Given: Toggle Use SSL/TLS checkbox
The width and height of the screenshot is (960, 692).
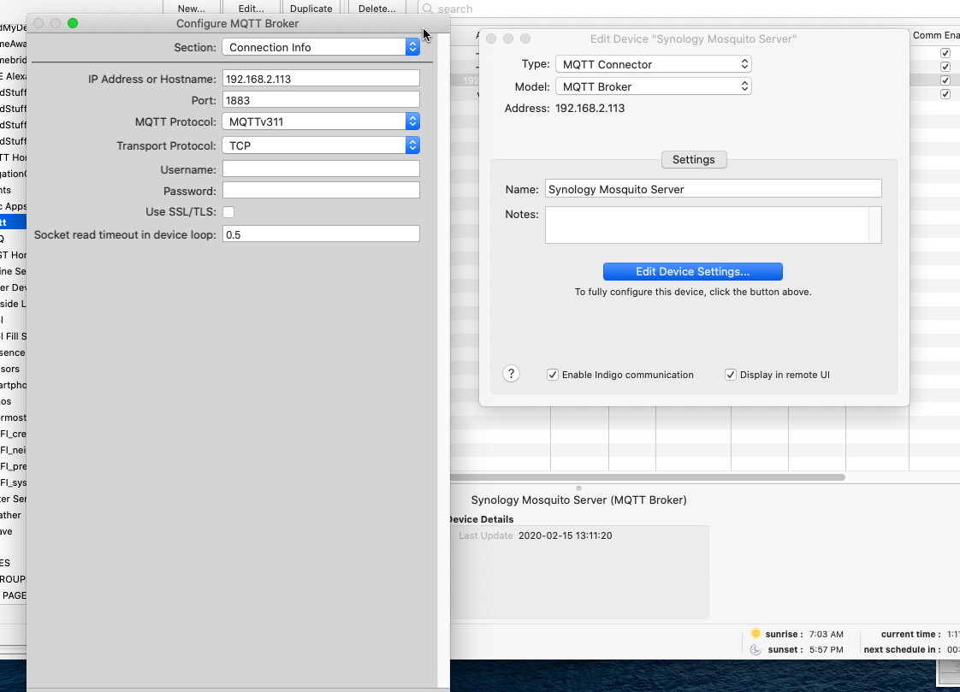Looking at the screenshot, I should [228, 212].
